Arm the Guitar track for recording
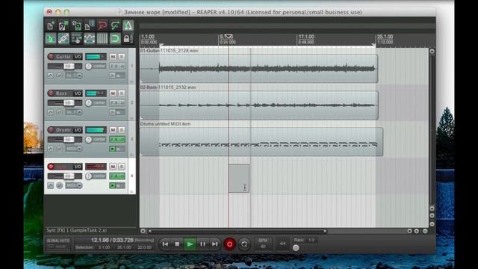The height and width of the screenshot is (269, 478). click(51, 57)
